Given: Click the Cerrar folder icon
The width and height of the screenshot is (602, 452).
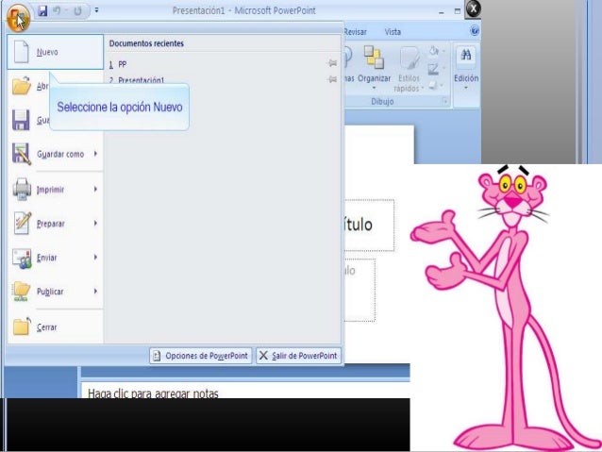Looking at the screenshot, I should pos(21,326).
